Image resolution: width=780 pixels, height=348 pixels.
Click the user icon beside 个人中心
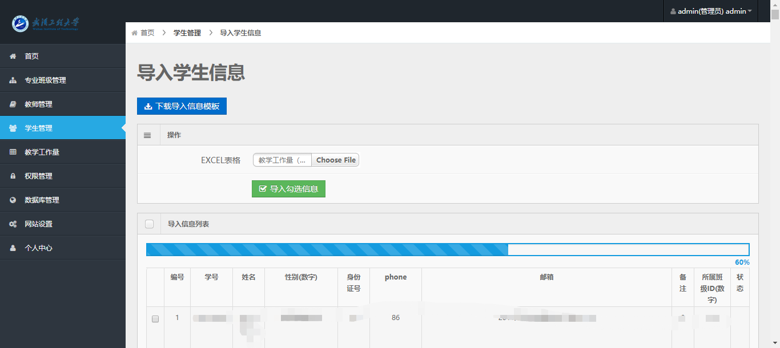(13, 248)
